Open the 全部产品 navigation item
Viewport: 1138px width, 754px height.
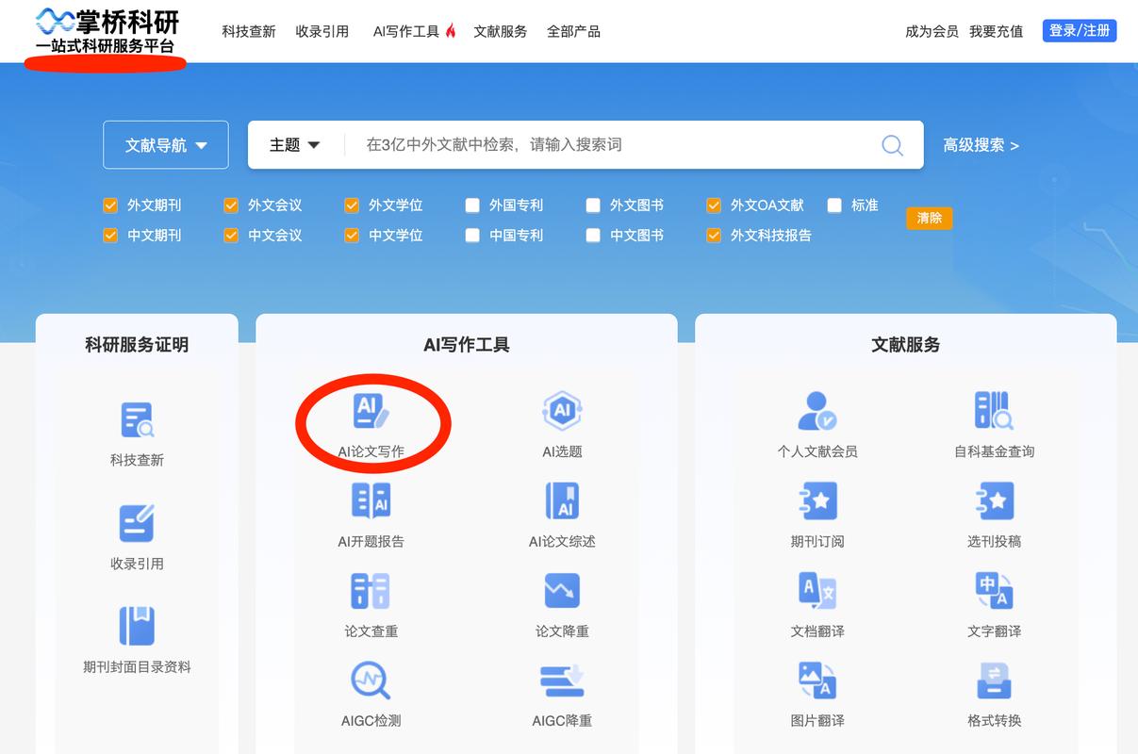(x=574, y=31)
